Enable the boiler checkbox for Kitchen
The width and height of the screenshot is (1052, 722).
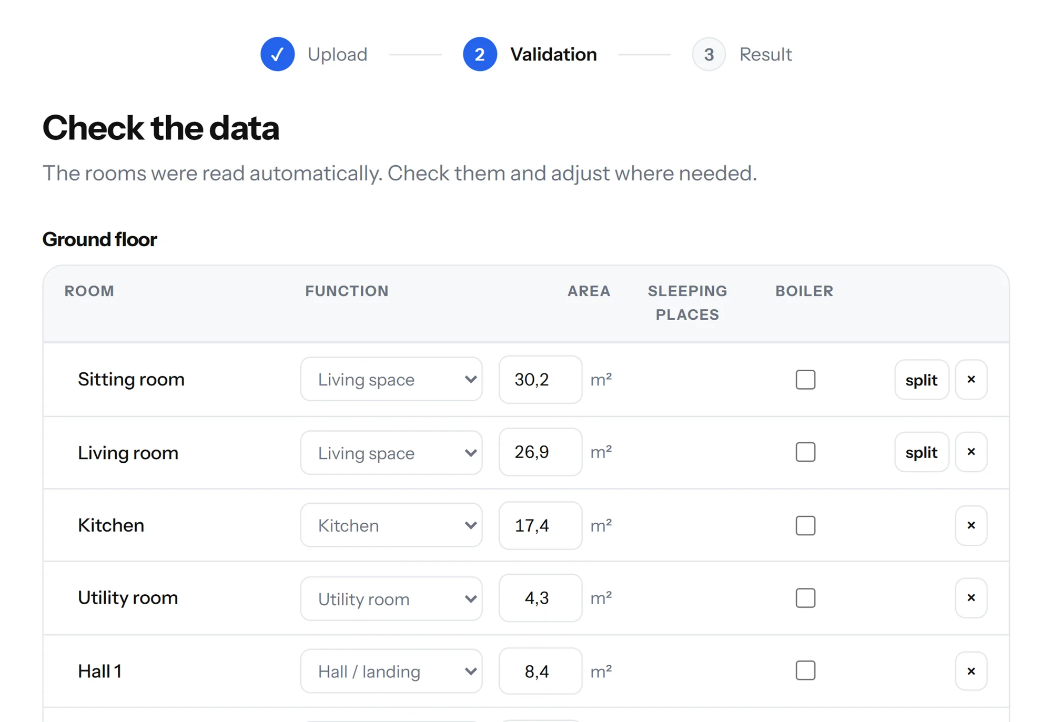click(x=805, y=525)
